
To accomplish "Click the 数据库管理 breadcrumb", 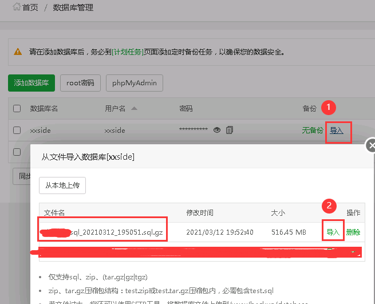I will tap(73, 7).
